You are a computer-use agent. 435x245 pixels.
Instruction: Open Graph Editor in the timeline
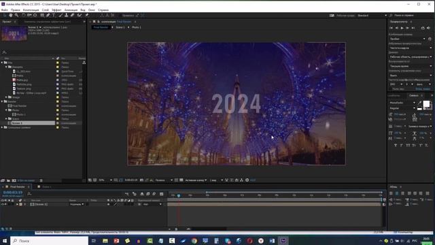pyautogui.click(x=161, y=193)
